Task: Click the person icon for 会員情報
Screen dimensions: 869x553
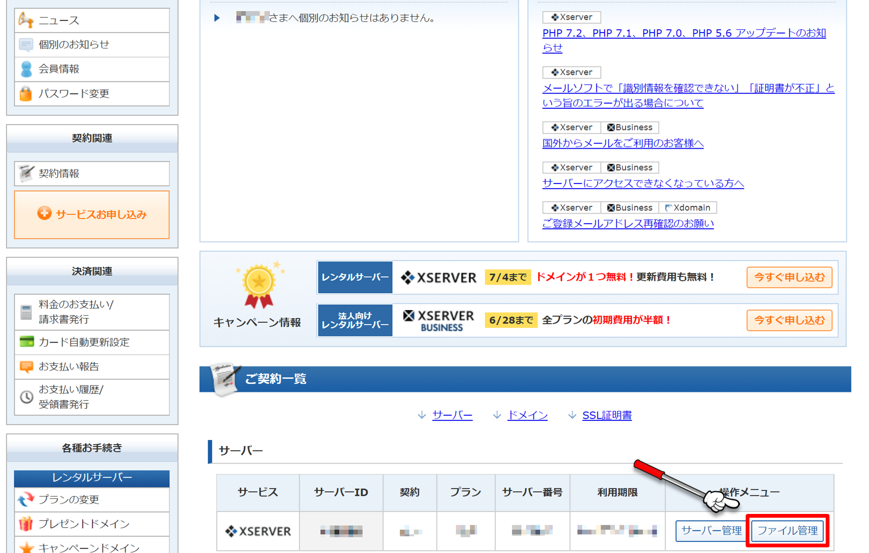Action: point(26,69)
